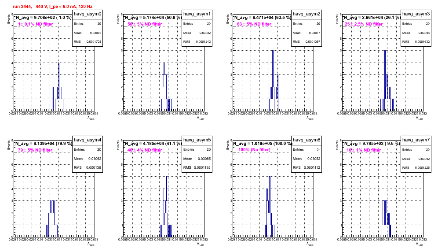Image resolution: width=438 pixels, height=252 pixels.
Task: Click RMS 0.0001632 in havg_asym3 stats
Action: pyautogui.click(x=416, y=42)
